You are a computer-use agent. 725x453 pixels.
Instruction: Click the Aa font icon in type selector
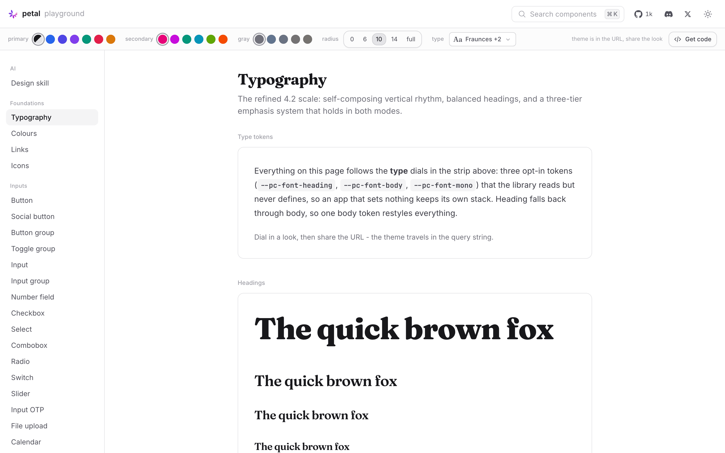pos(458,39)
